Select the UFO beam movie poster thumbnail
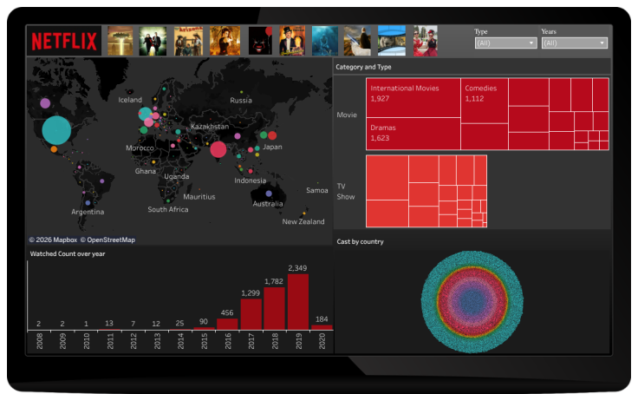Image resolution: width=638 pixels, height=394 pixels. [x=120, y=41]
